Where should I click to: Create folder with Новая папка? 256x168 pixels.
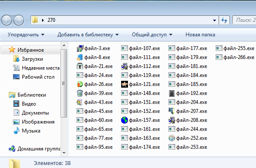[200, 35]
